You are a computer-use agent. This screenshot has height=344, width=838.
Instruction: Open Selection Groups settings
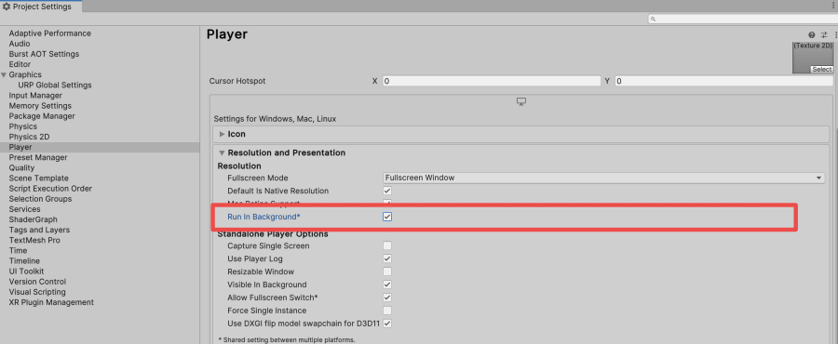click(x=40, y=199)
